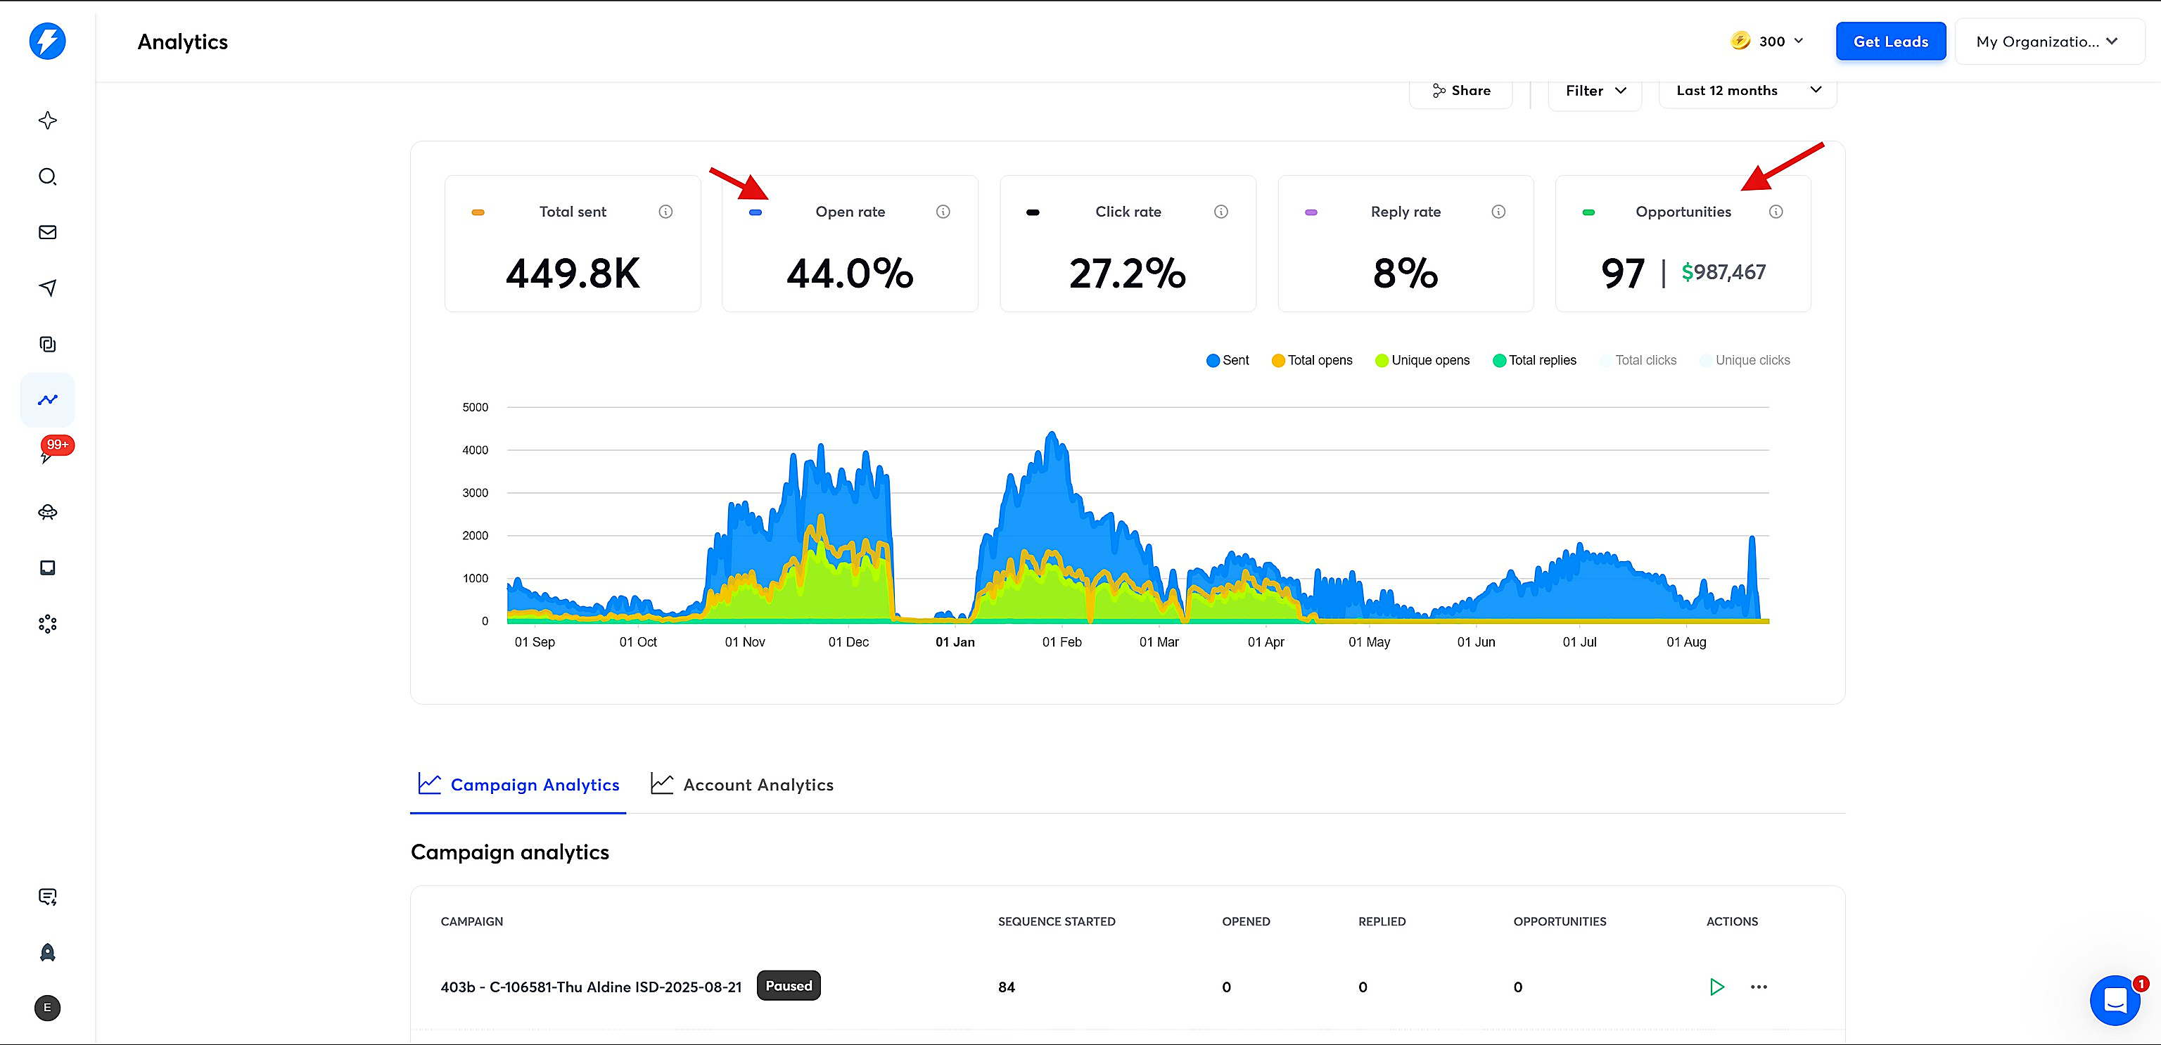Click the Share button
The height and width of the screenshot is (1045, 2161).
(1460, 91)
